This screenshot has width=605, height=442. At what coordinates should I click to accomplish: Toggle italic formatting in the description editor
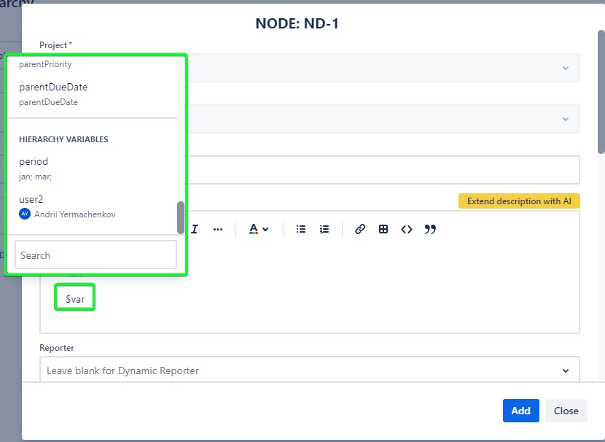coord(194,228)
